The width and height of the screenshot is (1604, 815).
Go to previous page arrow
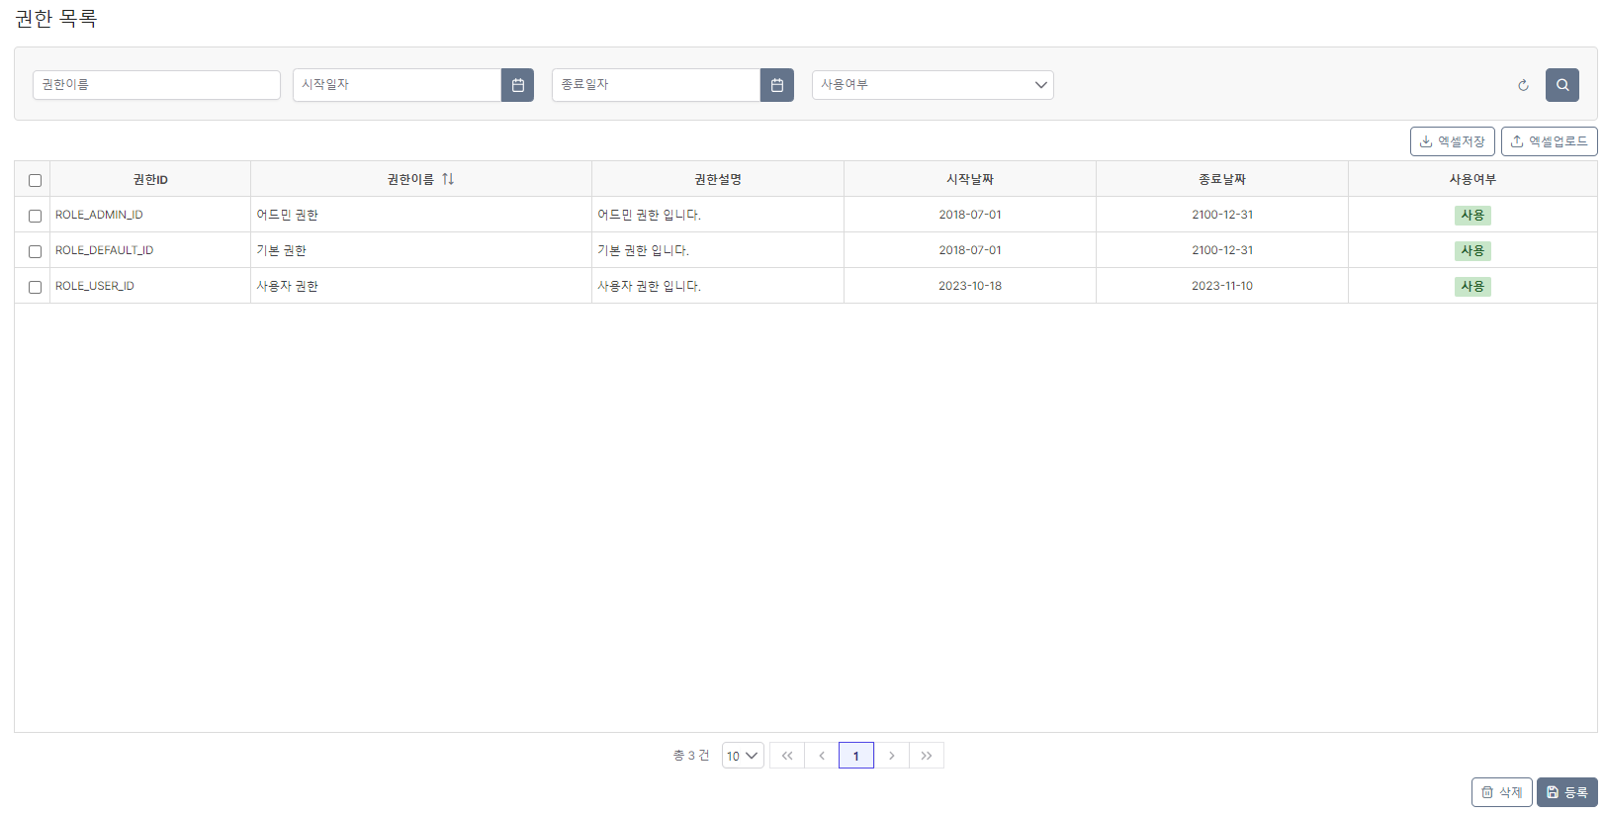coord(822,756)
